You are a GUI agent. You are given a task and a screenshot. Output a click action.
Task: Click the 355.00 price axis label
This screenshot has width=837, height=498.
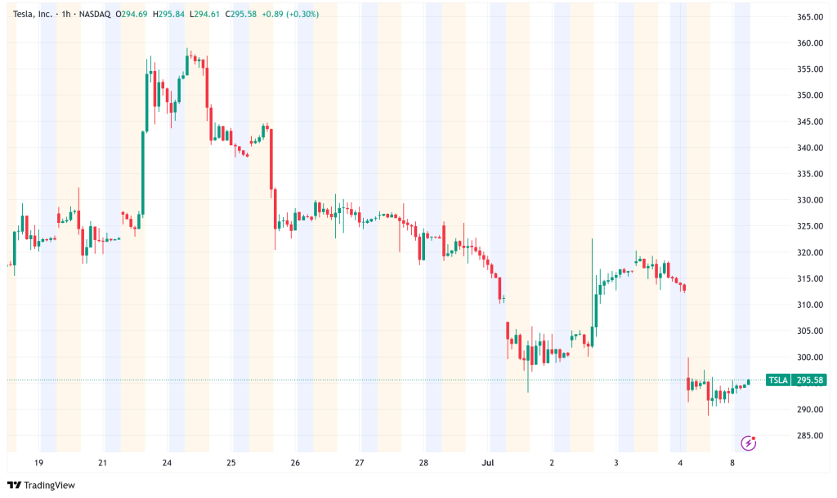click(810, 69)
